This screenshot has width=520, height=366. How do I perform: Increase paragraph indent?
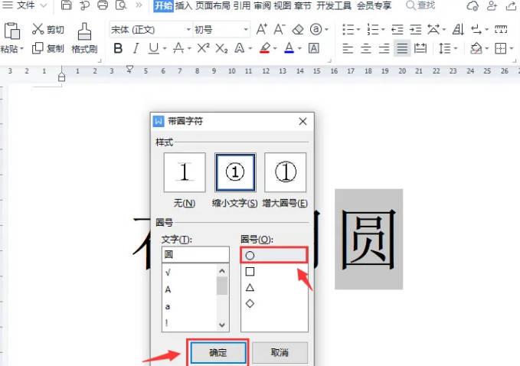(415, 30)
